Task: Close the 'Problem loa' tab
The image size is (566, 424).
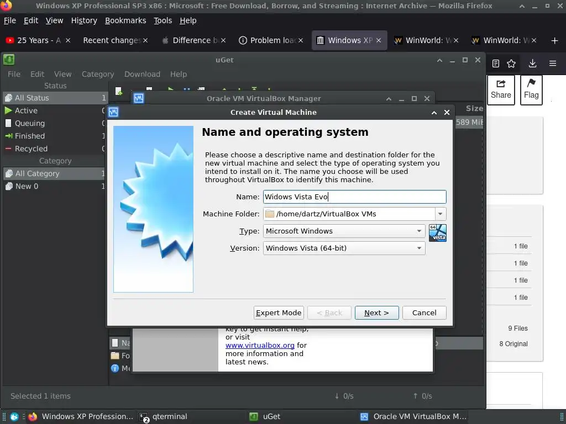Action: pyautogui.click(x=301, y=40)
